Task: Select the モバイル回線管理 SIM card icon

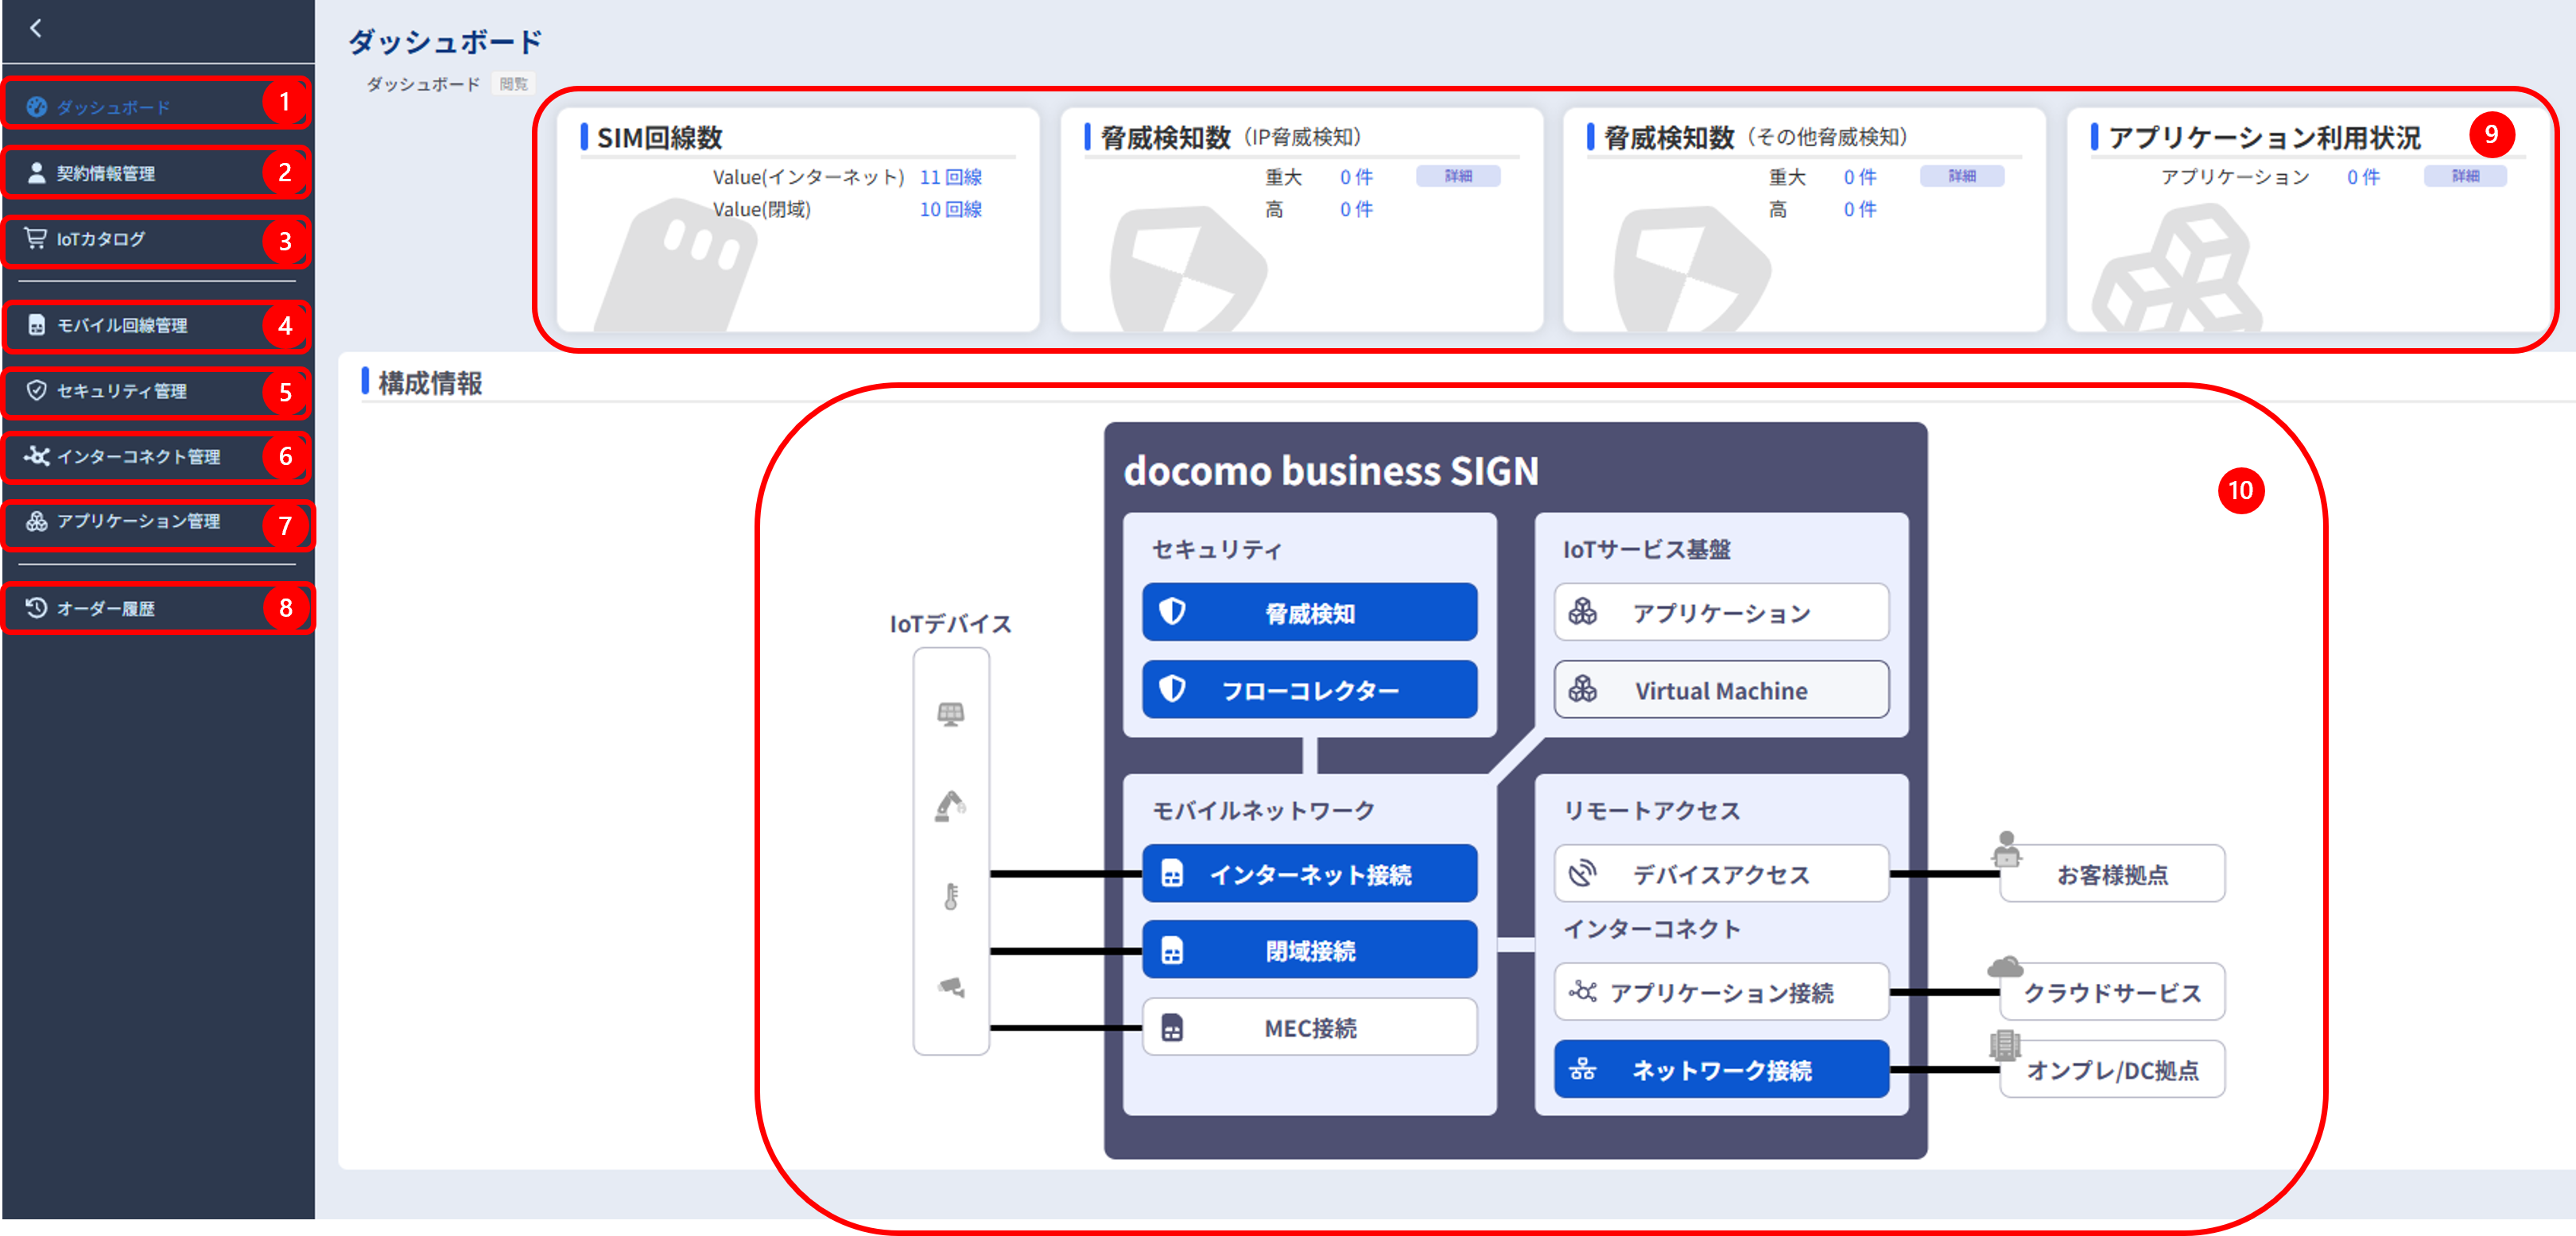Action: (35, 324)
